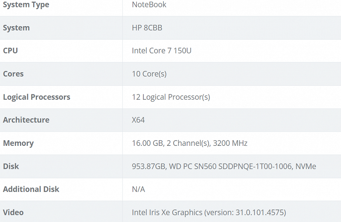Click the Architecture row label
Image resolution: width=341 pixels, height=222 pixels.
[x=26, y=120]
